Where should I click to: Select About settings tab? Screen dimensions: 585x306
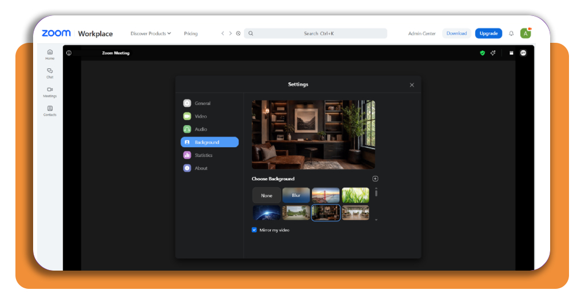click(209, 168)
